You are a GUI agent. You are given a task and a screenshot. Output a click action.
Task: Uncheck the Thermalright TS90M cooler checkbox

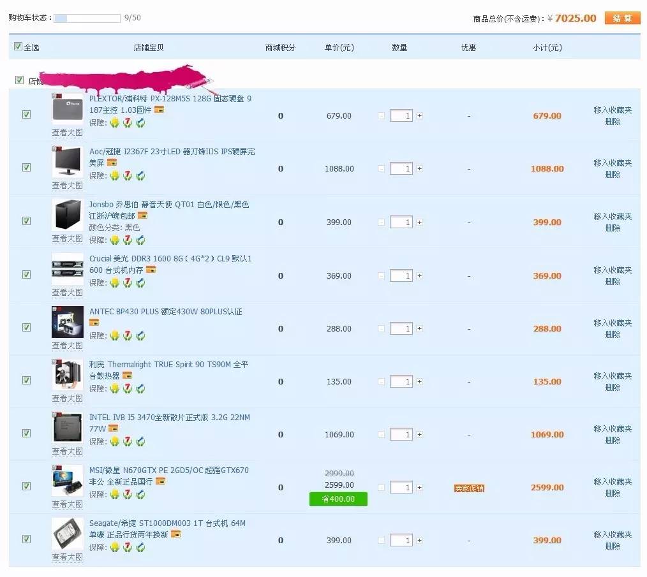click(26, 380)
